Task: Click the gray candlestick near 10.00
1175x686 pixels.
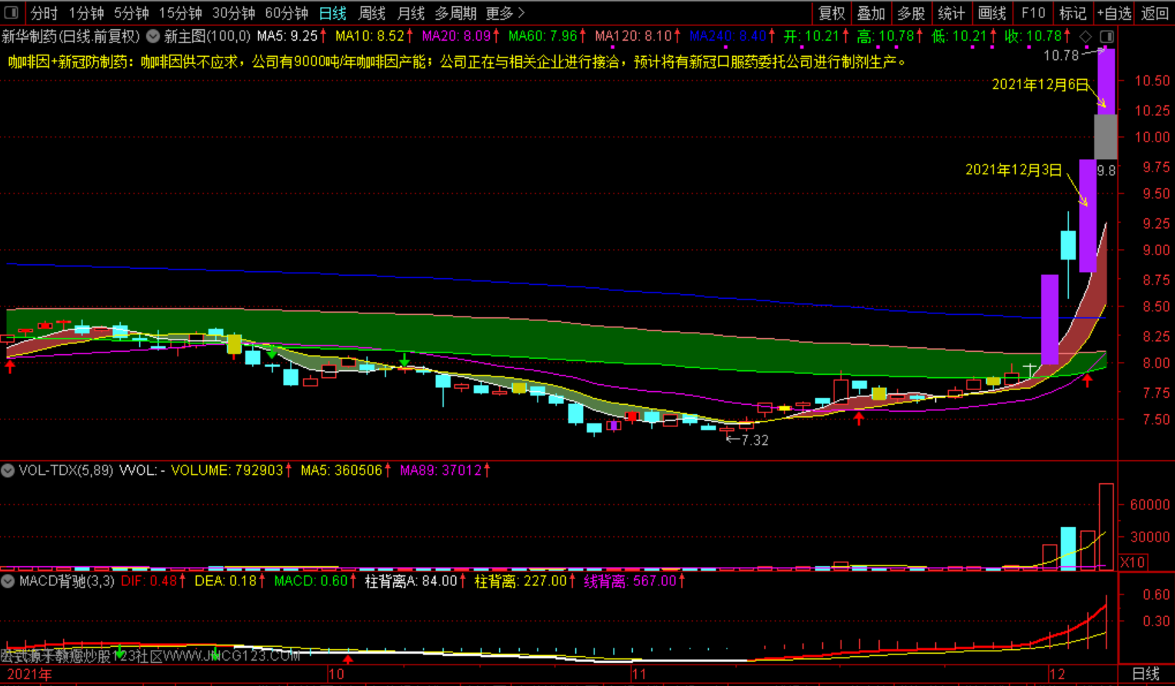Action: (x=1106, y=137)
